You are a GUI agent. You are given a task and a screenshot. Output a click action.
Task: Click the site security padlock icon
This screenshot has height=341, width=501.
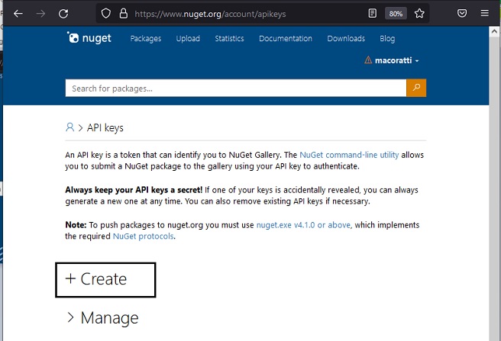click(x=123, y=14)
